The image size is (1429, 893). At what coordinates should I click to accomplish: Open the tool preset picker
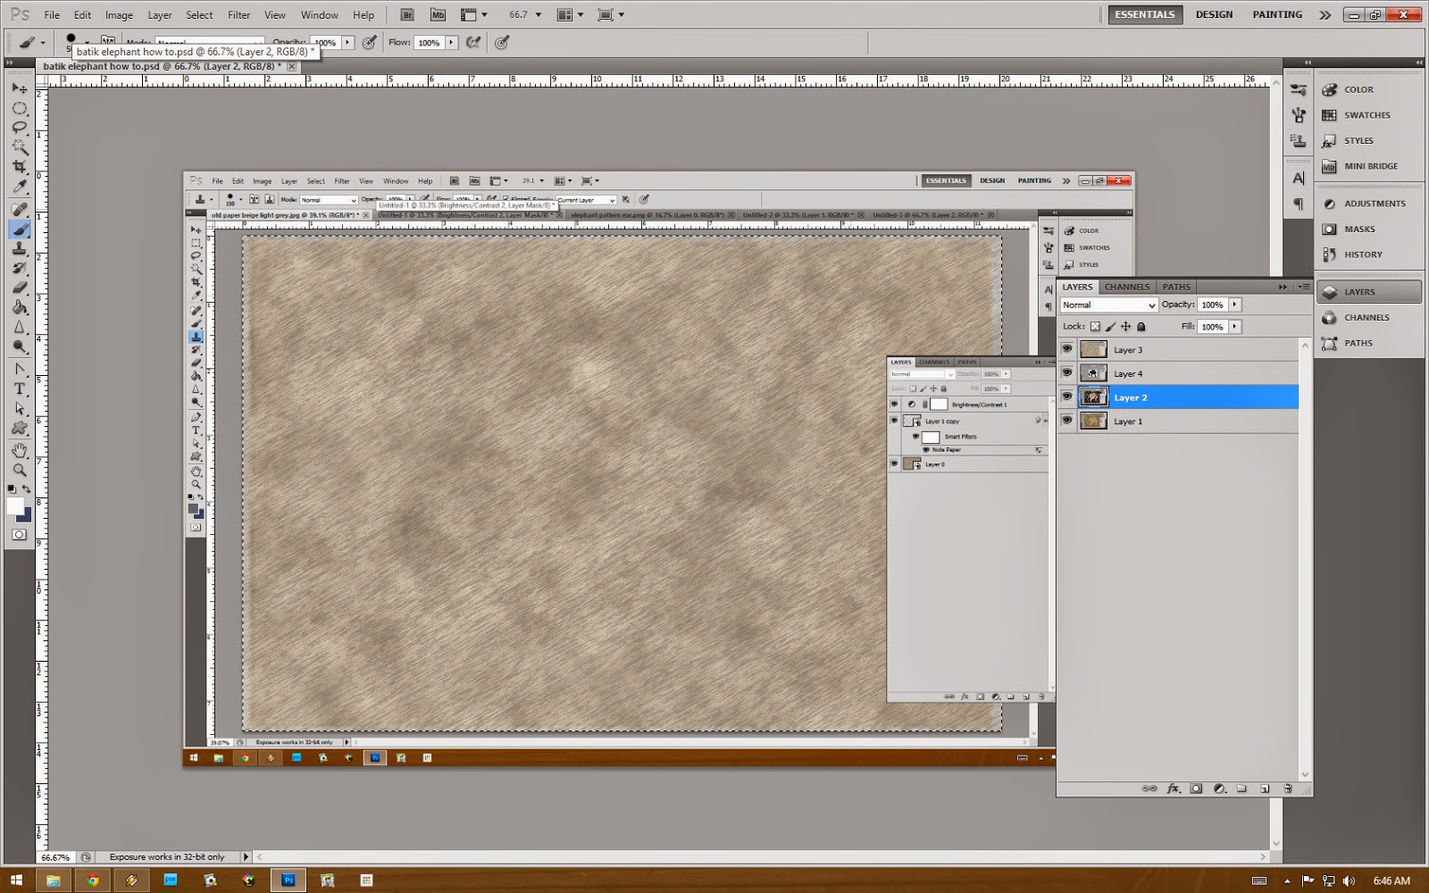click(x=31, y=42)
